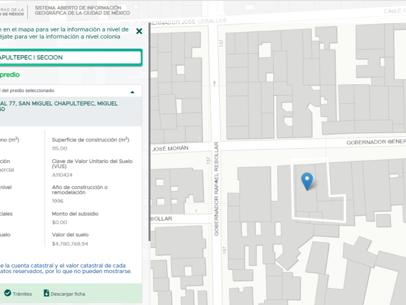Viewport: 406px width, 305px height.
Task: Click the construction year value 1996
Action: click(58, 201)
